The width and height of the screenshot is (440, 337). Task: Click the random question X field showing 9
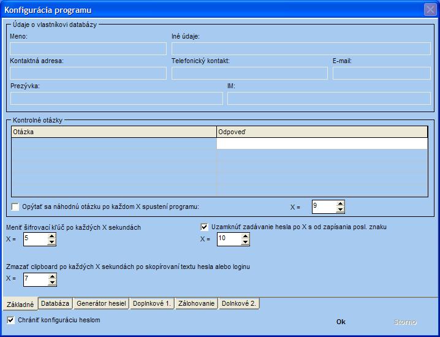(x=324, y=207)
